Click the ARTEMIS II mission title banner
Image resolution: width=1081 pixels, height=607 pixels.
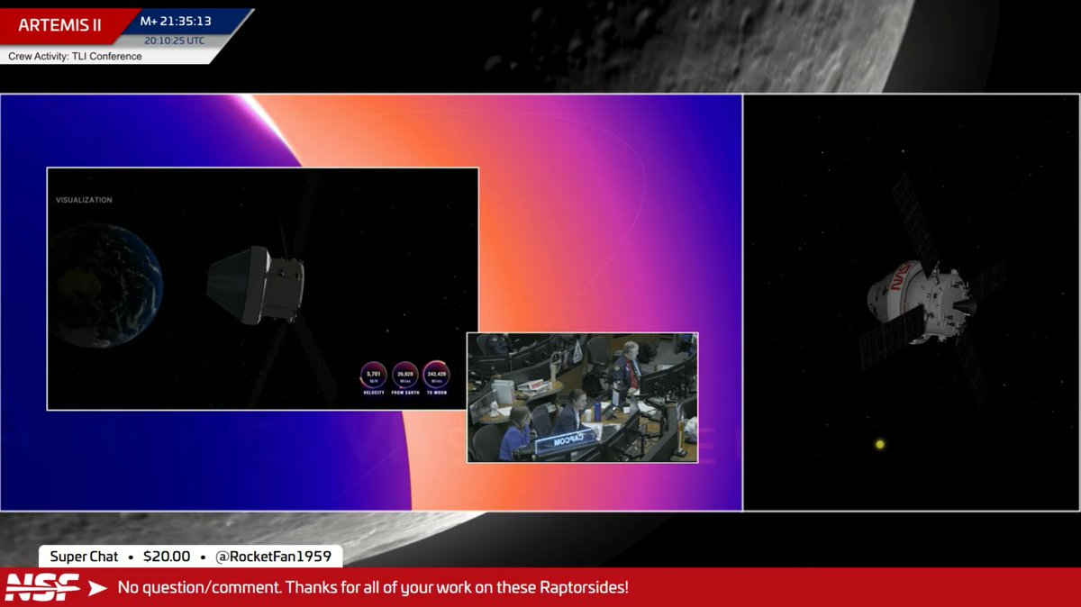pyautogui.click(x=59, y=25)
